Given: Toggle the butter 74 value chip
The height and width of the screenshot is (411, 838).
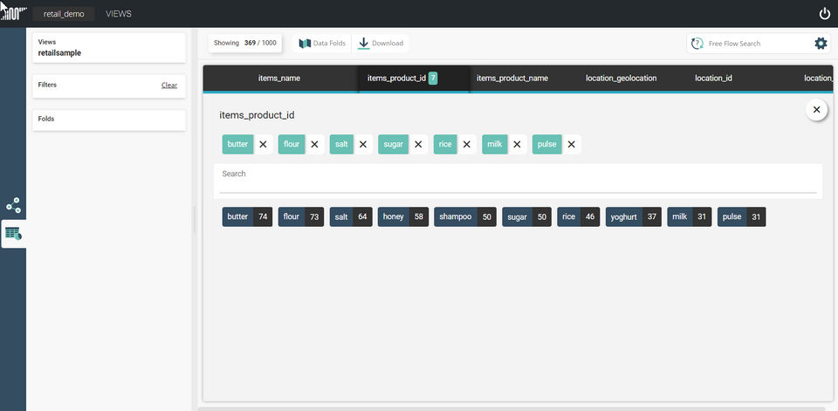Looking at the screenshot, I should [x=247, y=217].
